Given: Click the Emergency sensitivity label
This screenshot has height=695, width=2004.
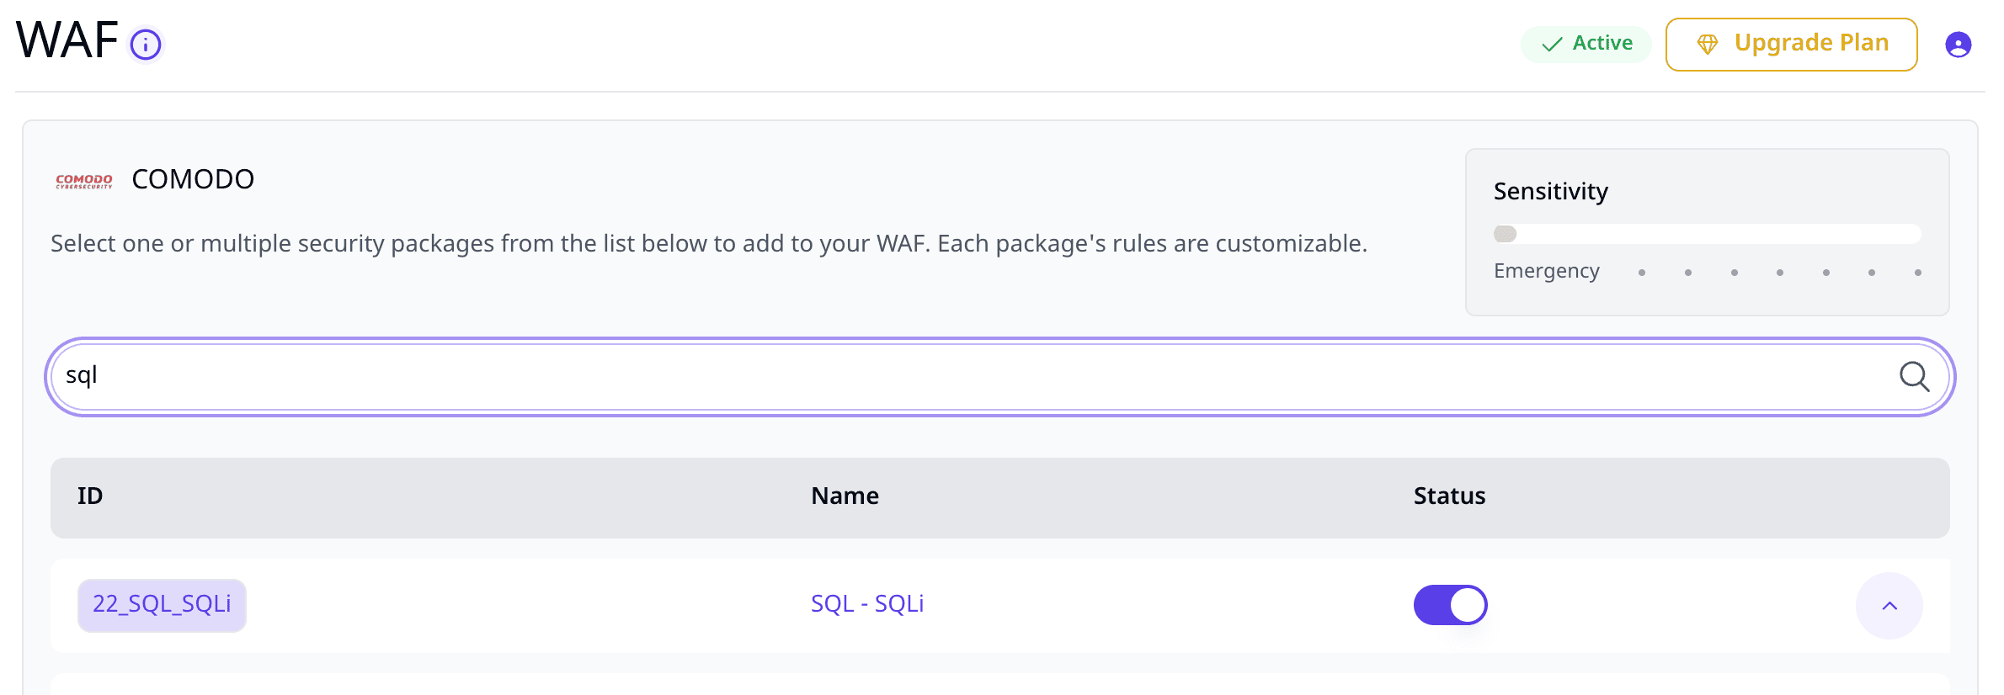Looking at the screenshot, I should click(1546, 272).
